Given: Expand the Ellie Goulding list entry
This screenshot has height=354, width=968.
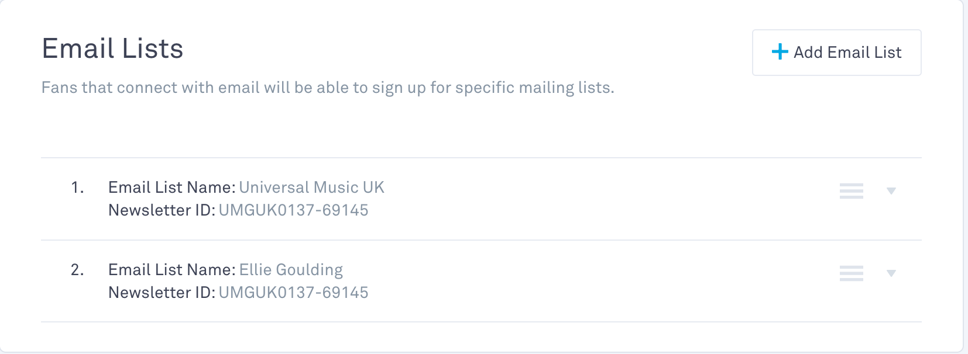Looking at the screenshot, I should 891,273.
